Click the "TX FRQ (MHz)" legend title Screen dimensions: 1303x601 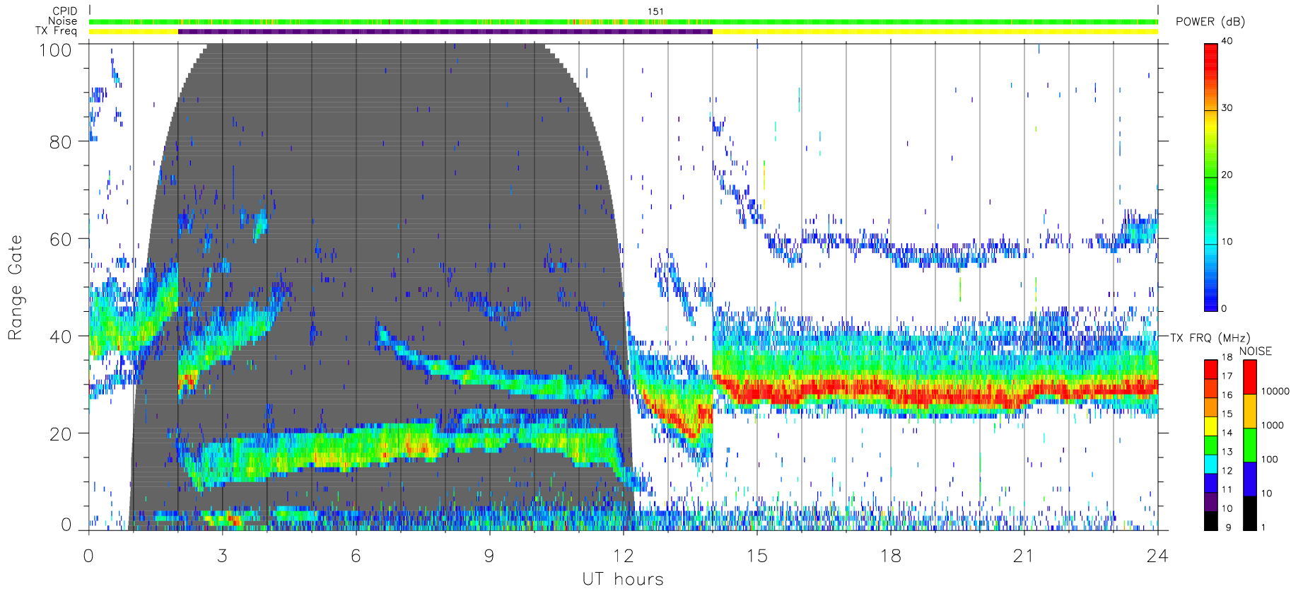(x=1210, y=338)
